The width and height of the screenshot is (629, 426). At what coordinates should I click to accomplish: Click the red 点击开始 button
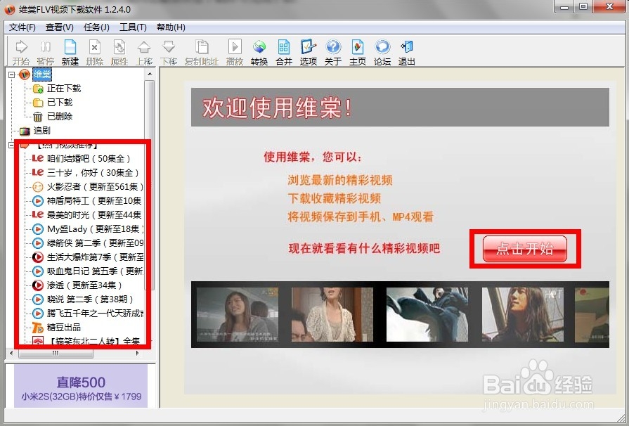tap(525, 249)
